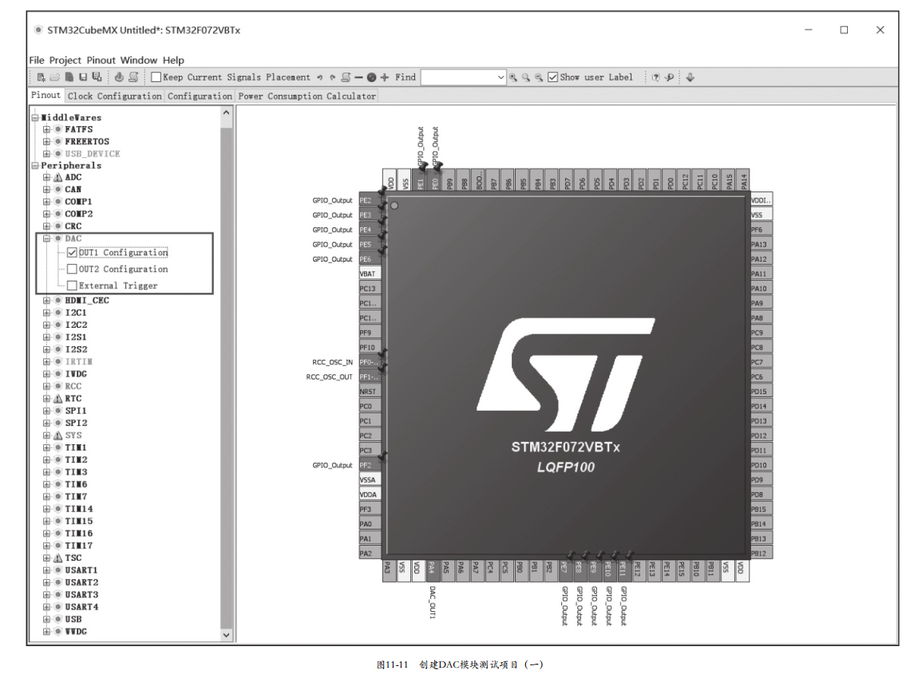Select the HDMI_CEC peripheral entry
The width and height of the screenshot is (922, 682).
[87, 300]
